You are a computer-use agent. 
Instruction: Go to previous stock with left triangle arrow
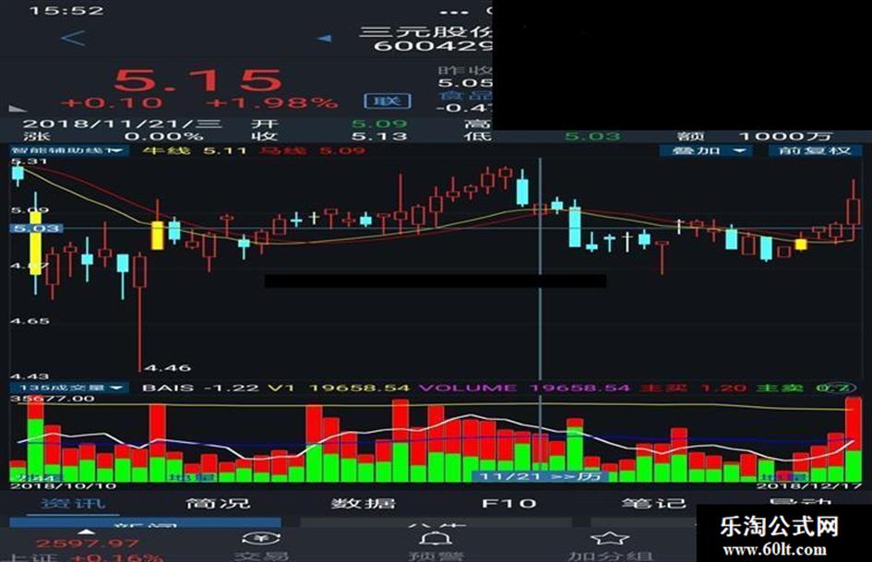click(x=324, y=39)
